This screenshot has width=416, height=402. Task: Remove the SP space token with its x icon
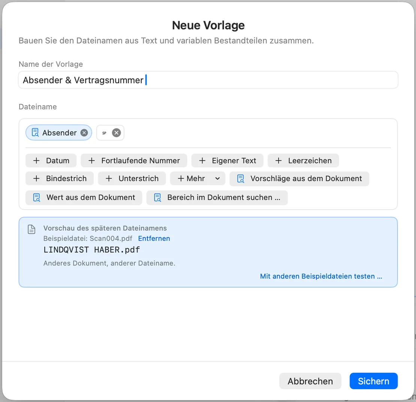(x=116, y=133)
